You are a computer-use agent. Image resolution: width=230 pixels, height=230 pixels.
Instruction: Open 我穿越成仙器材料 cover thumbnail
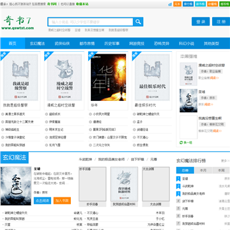(124, 184)
